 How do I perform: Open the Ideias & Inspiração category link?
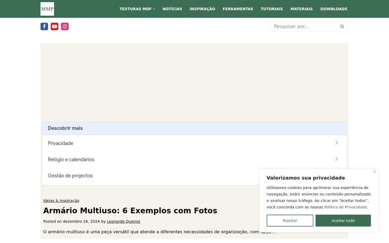61,200
